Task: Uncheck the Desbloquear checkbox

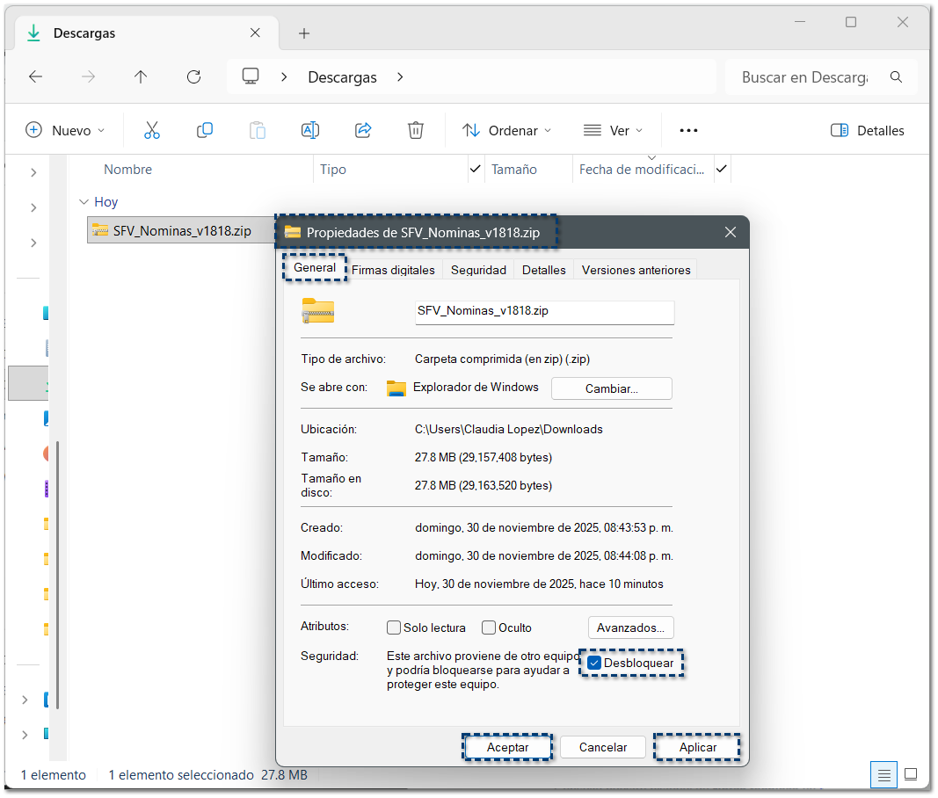Action: pyautogui.click(x=594, y=663)
